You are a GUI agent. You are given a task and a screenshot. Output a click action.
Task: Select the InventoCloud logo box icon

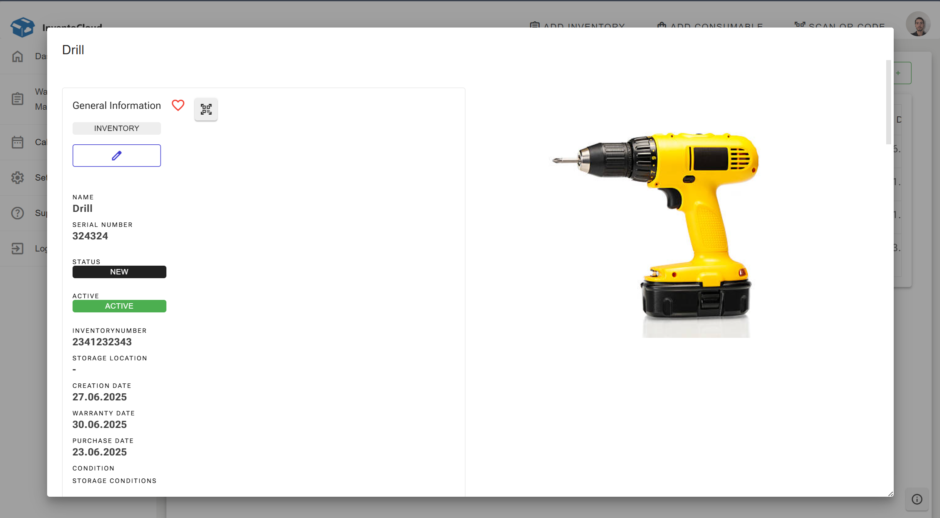coord(23,27)
